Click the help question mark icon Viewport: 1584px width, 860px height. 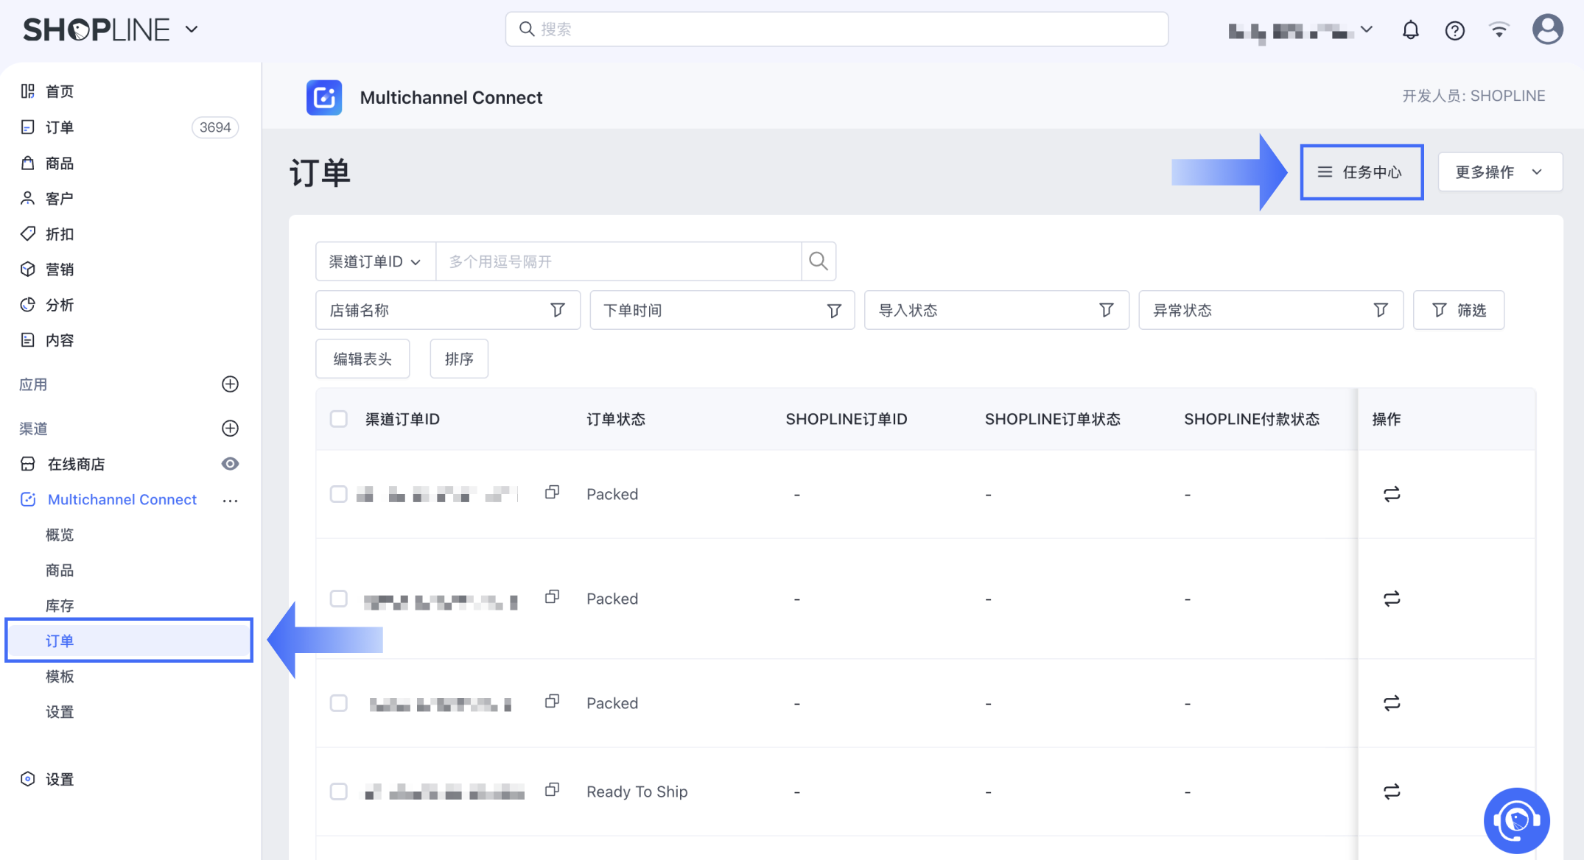point(1455,29)
